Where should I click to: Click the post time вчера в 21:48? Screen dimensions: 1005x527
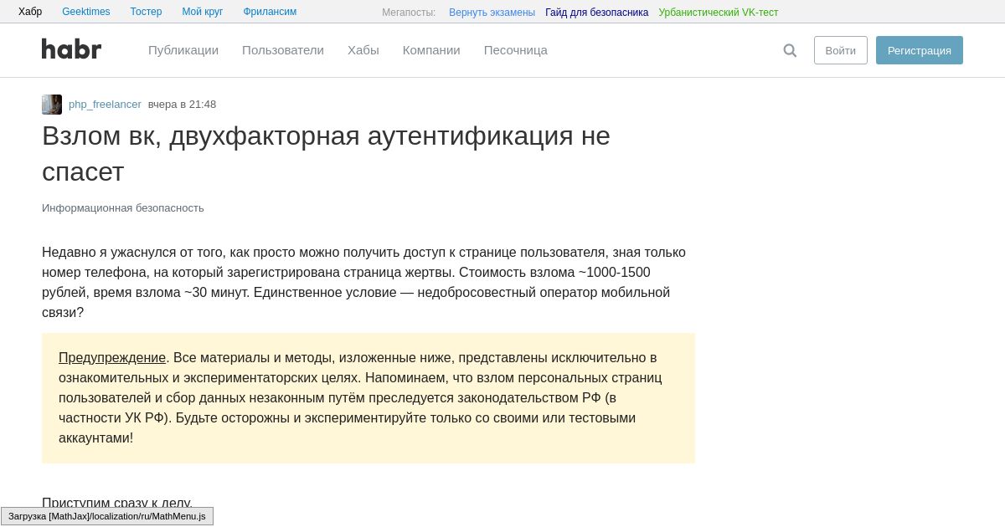tap(182, 105)
